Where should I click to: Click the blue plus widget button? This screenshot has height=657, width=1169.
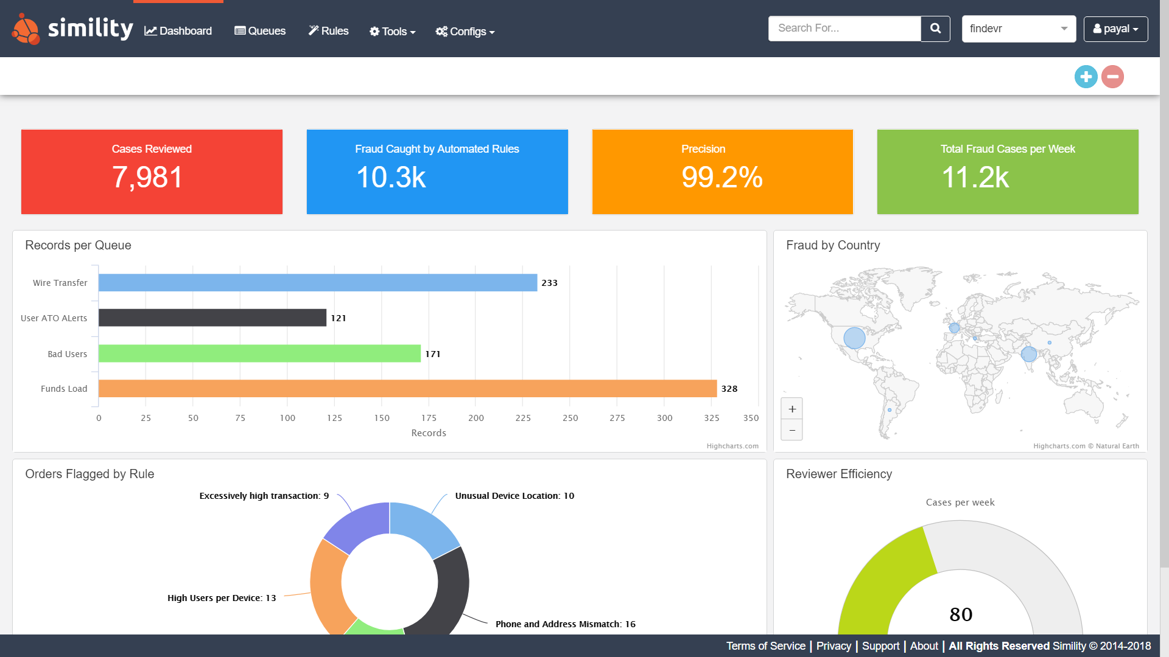[1086, 77]
